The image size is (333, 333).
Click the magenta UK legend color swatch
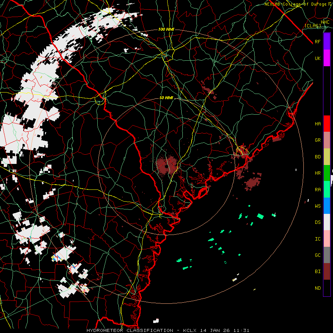click(327, 58)
